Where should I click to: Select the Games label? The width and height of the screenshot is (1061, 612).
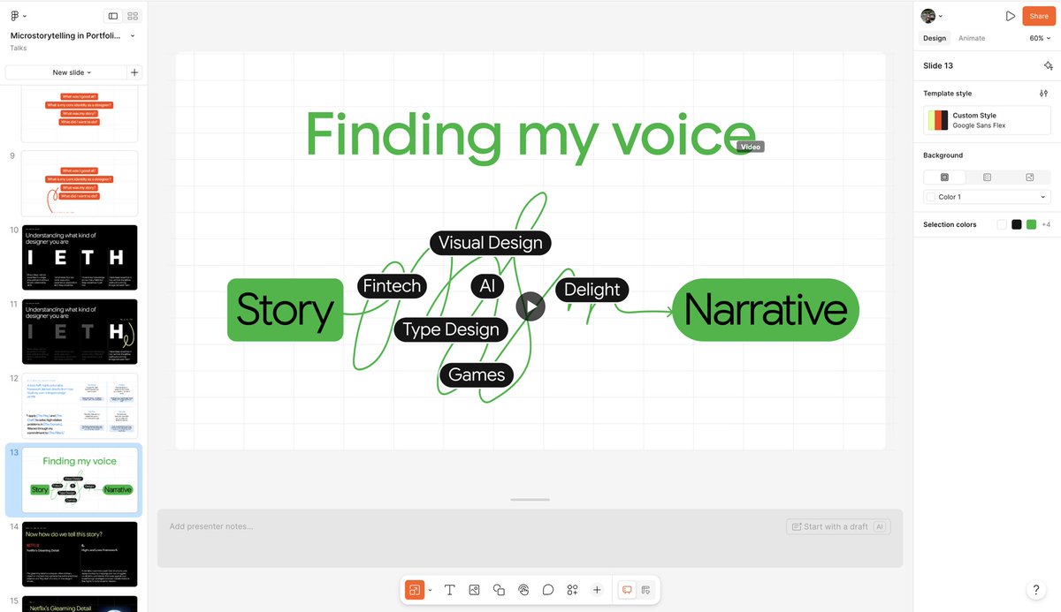pos(477,374)
